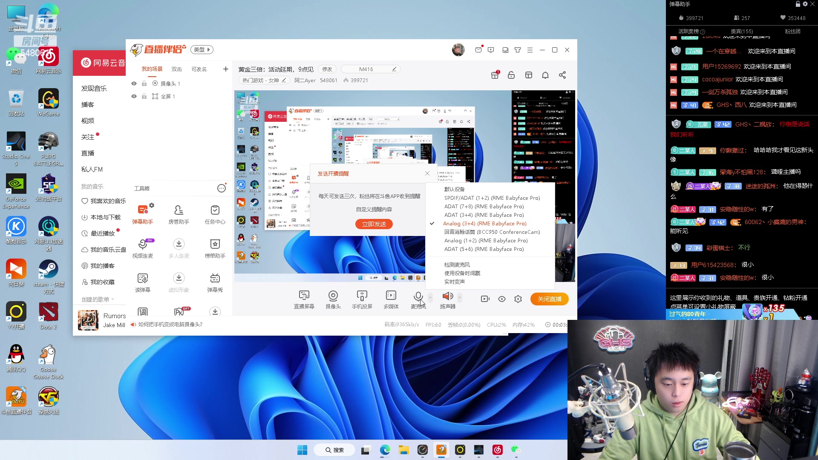This screenshot has height=460, width=818.
Task: Expand the arrow beside the 麦克风 icon
Action: pyautogui.click(x=430, y=297)
